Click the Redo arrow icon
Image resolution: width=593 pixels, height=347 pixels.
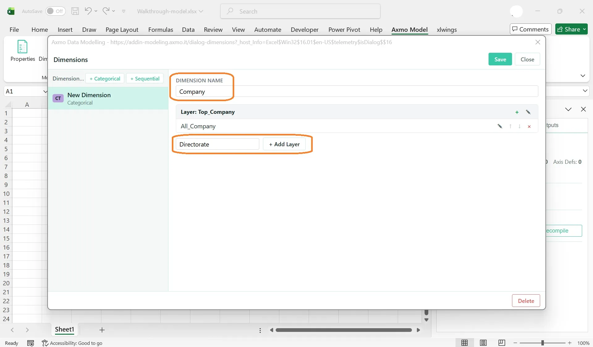106,11
